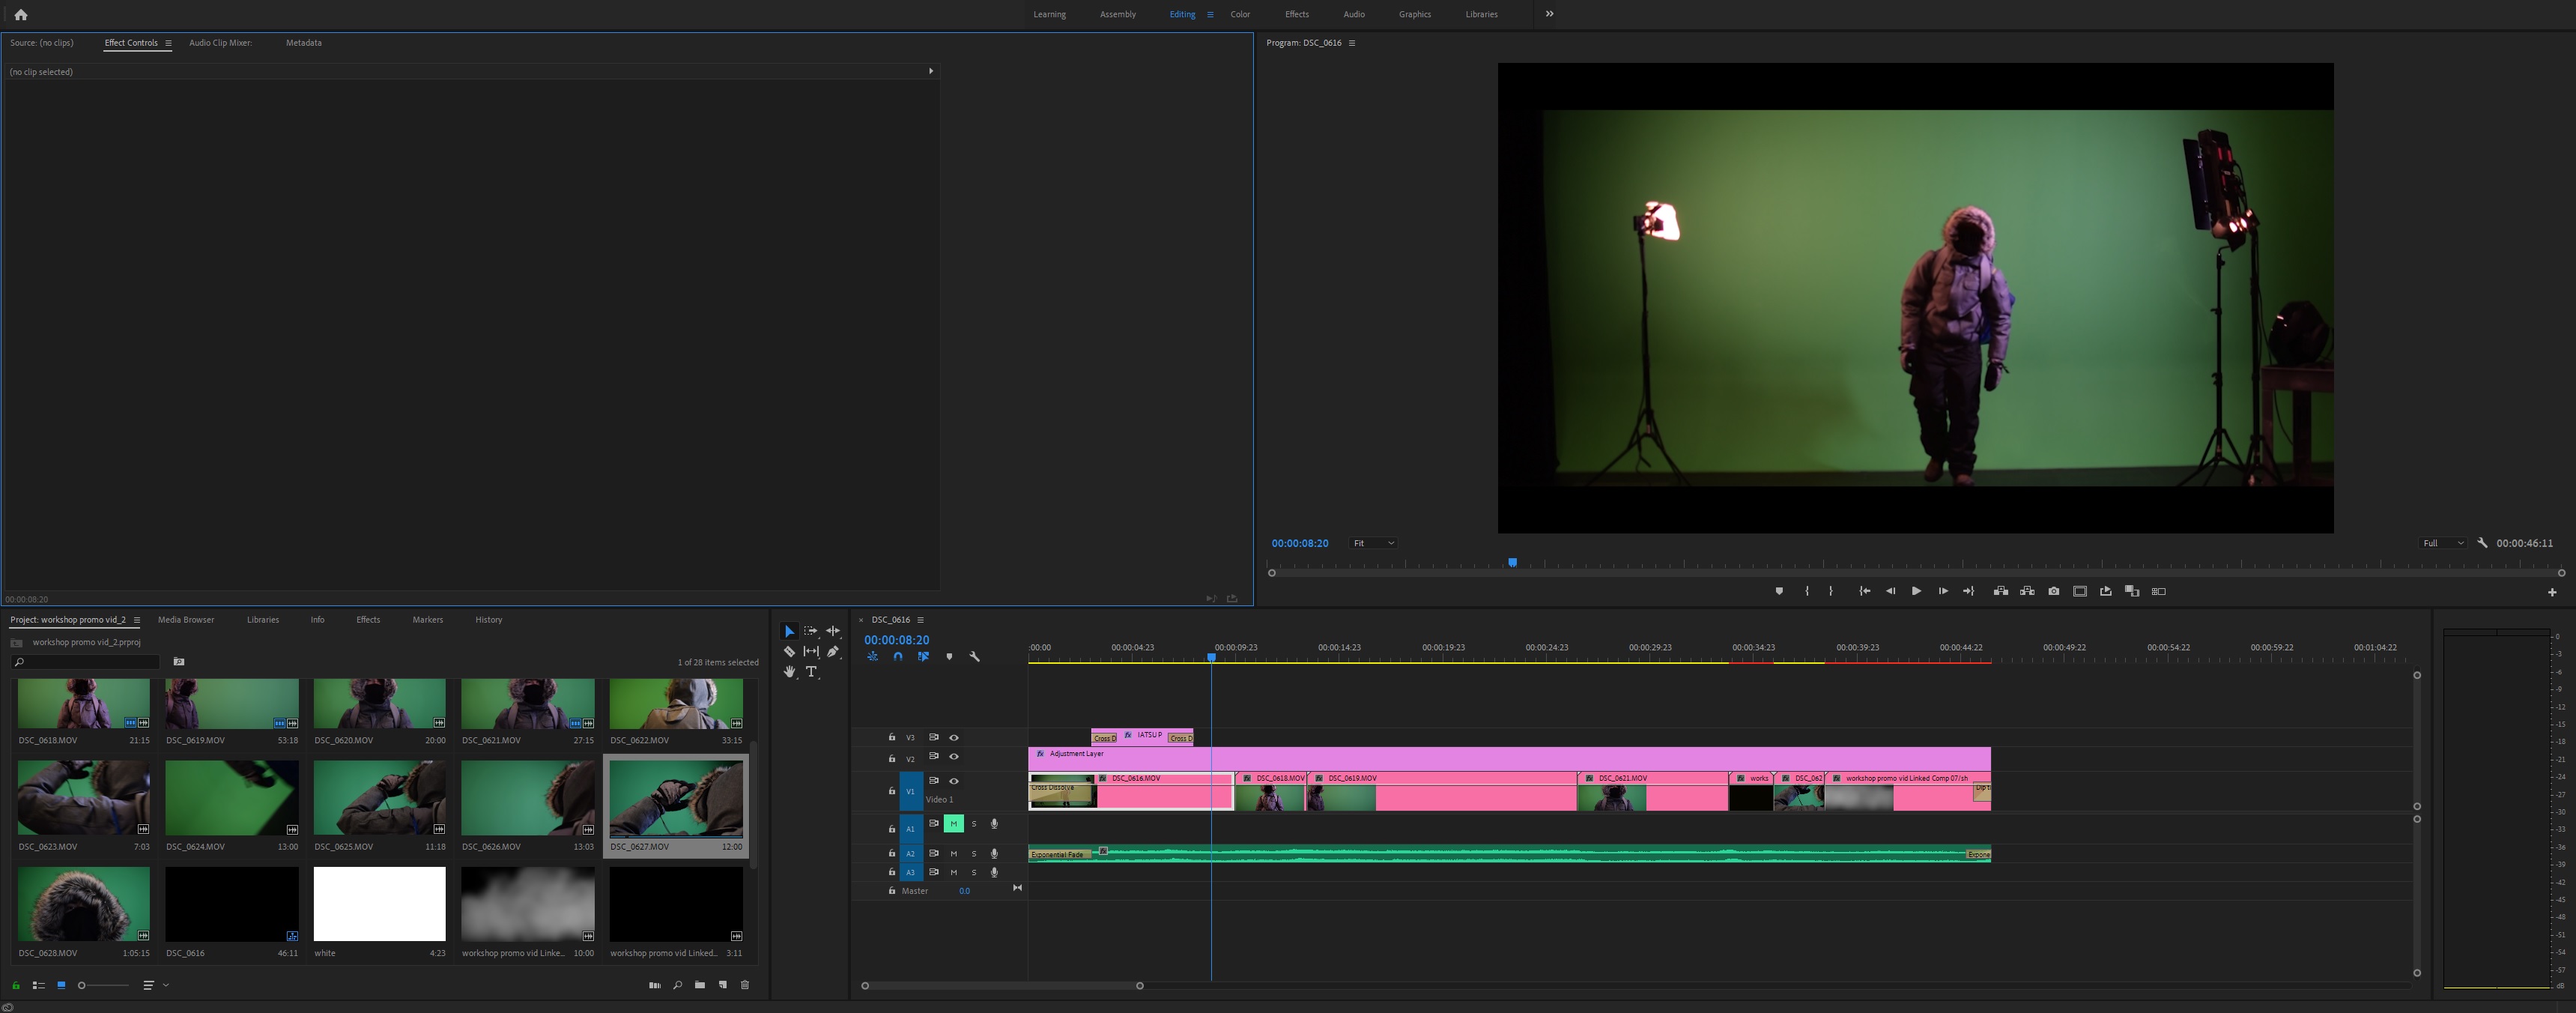Select the Razor tool
Viewport: 2576px width, 1013px height.
pyautogui.click(x=789, y=652)
